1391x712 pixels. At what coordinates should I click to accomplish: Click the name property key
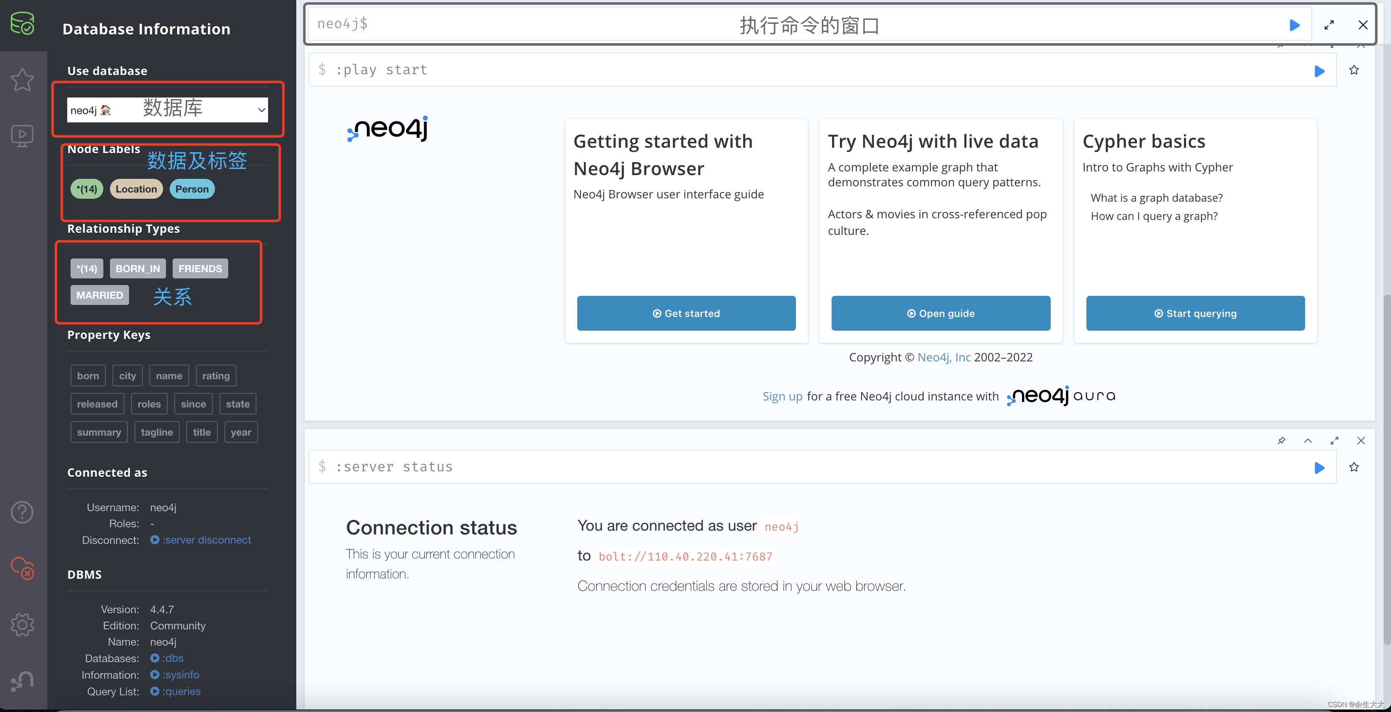(x=169, y=376)
